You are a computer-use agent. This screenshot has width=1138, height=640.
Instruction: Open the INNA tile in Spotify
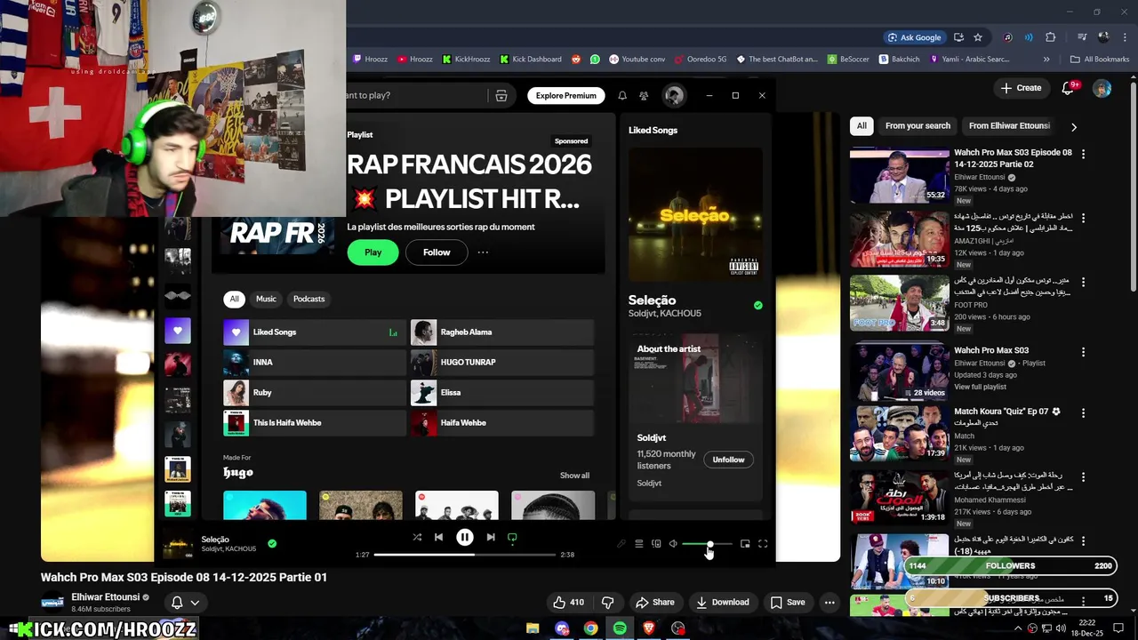(315, 363)
